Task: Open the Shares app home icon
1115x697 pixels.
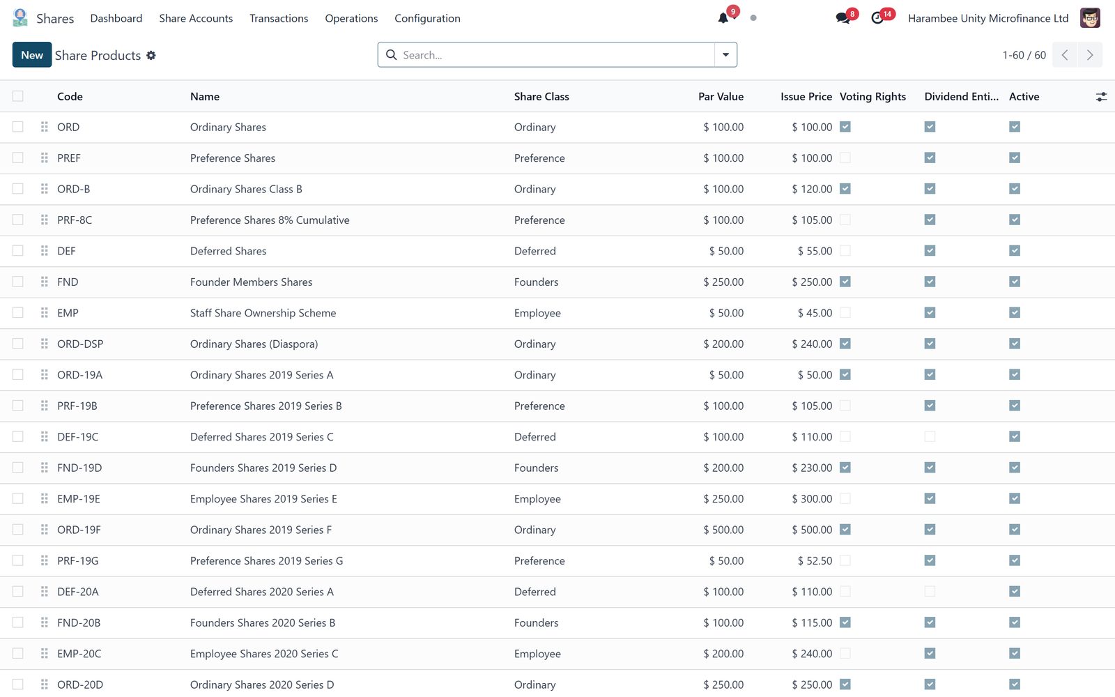Action: [20, 18]
